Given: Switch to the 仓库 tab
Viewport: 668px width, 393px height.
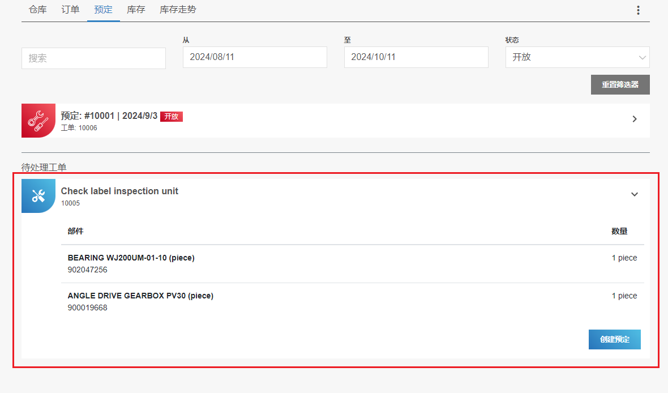Looking at the screenshot, I should click(x=38, y=10).
